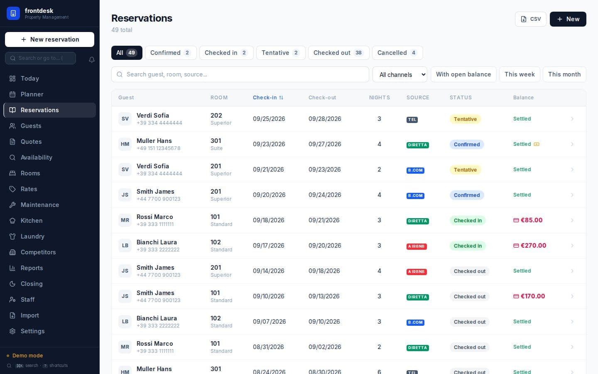Open Import file icon
598x374 pixels.
tap(12, 315)
